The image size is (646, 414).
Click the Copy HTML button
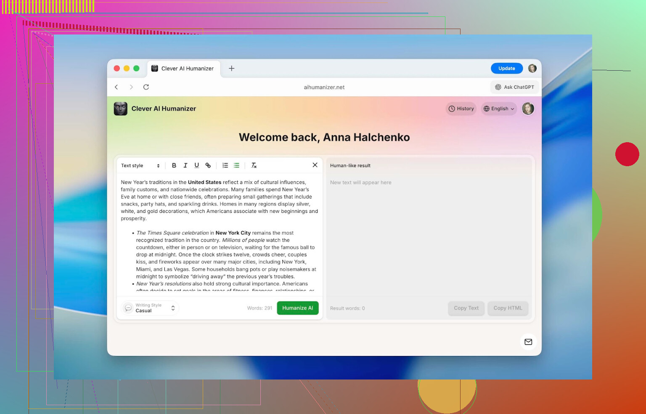[508, 308]
